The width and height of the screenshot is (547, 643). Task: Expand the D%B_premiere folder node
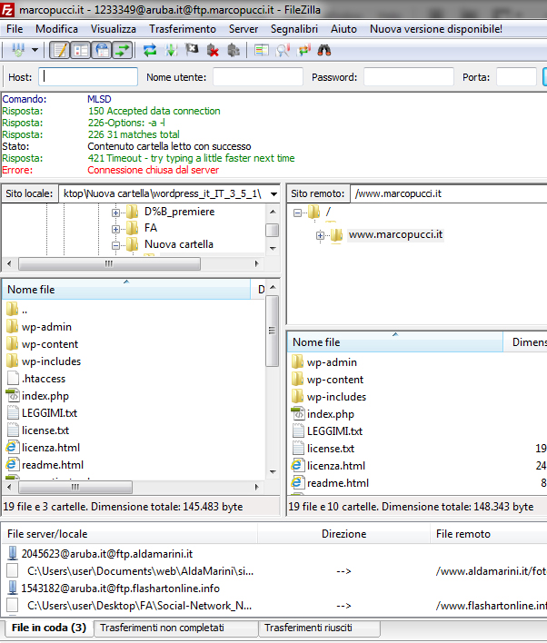[115, 213]
